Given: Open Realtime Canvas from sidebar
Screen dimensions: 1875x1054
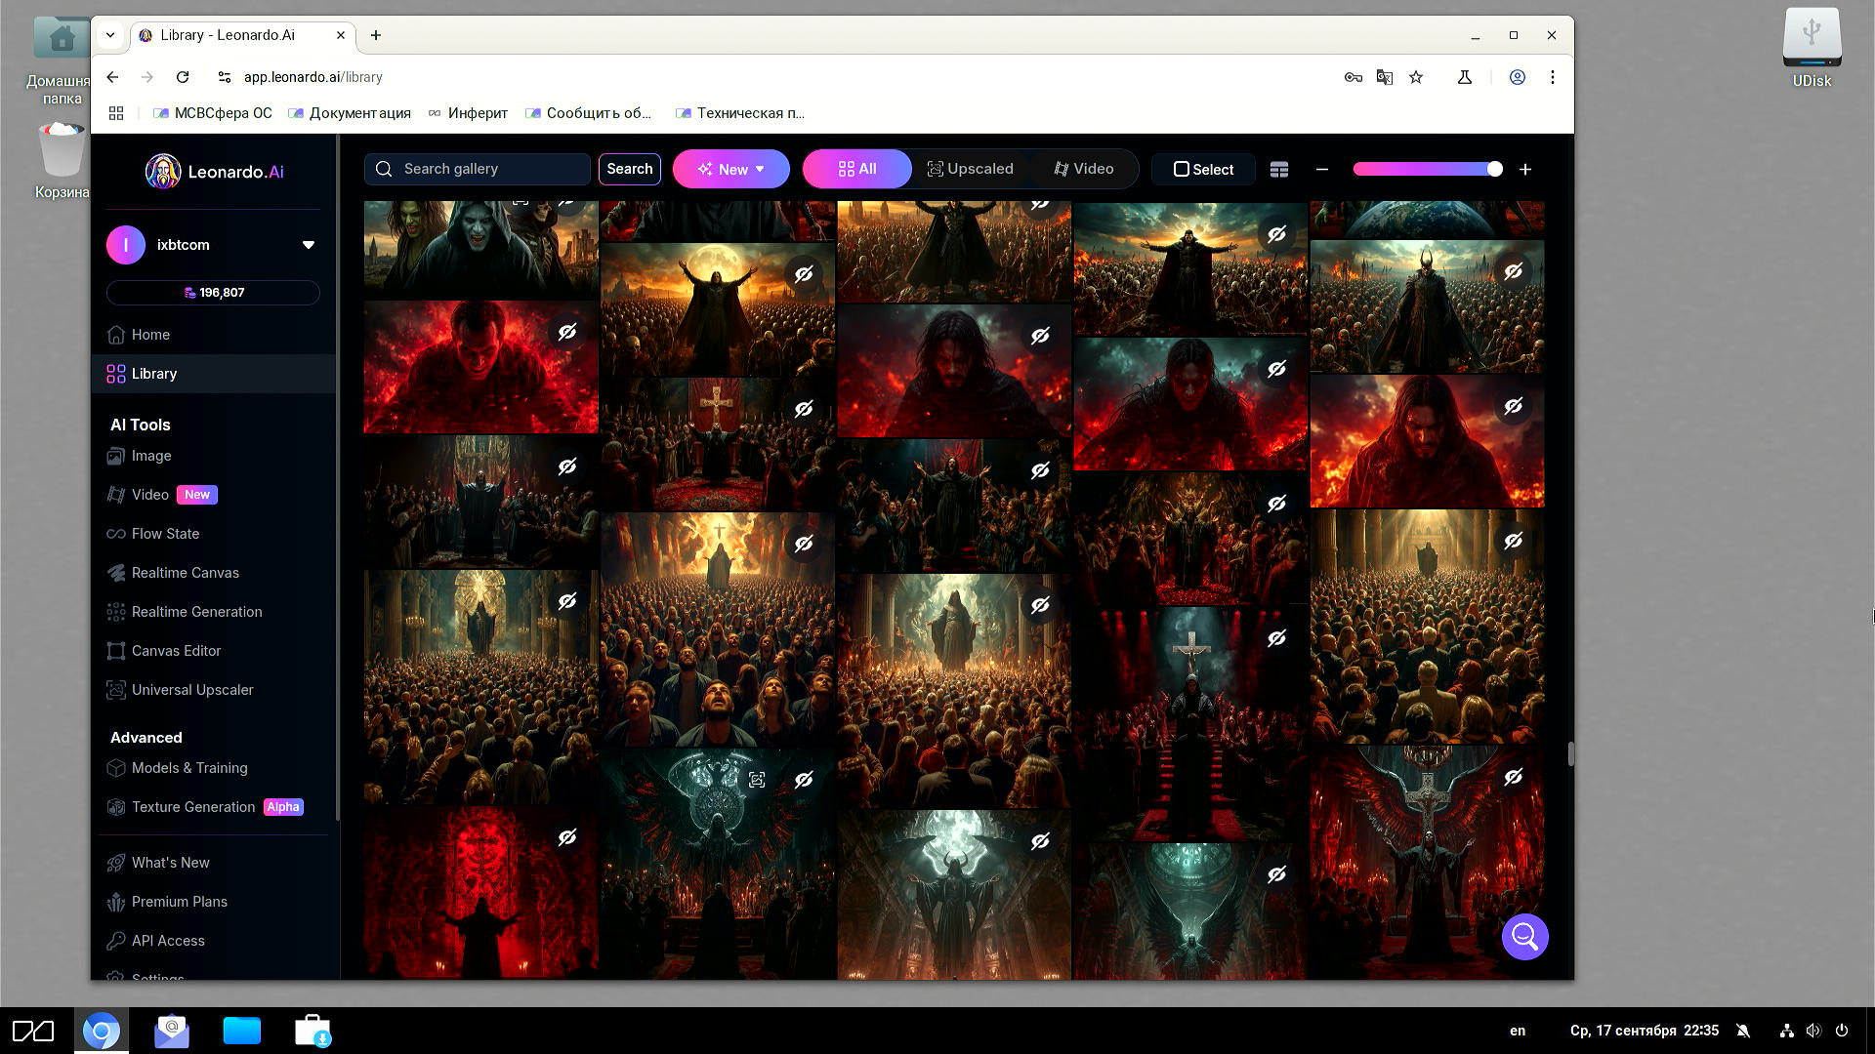Looking at the screenshot, I should click(x=185, y=573).
